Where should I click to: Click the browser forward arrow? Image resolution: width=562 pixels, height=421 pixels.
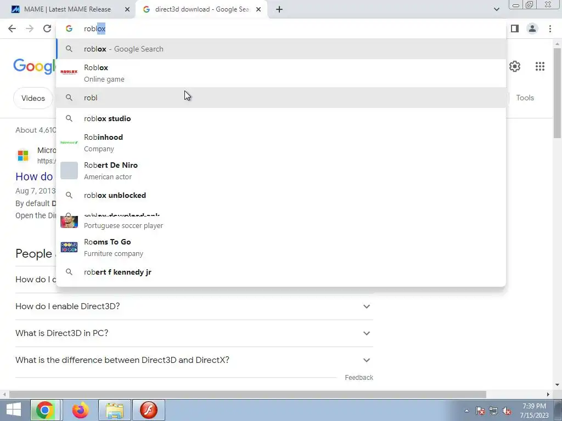click(30, 29)
